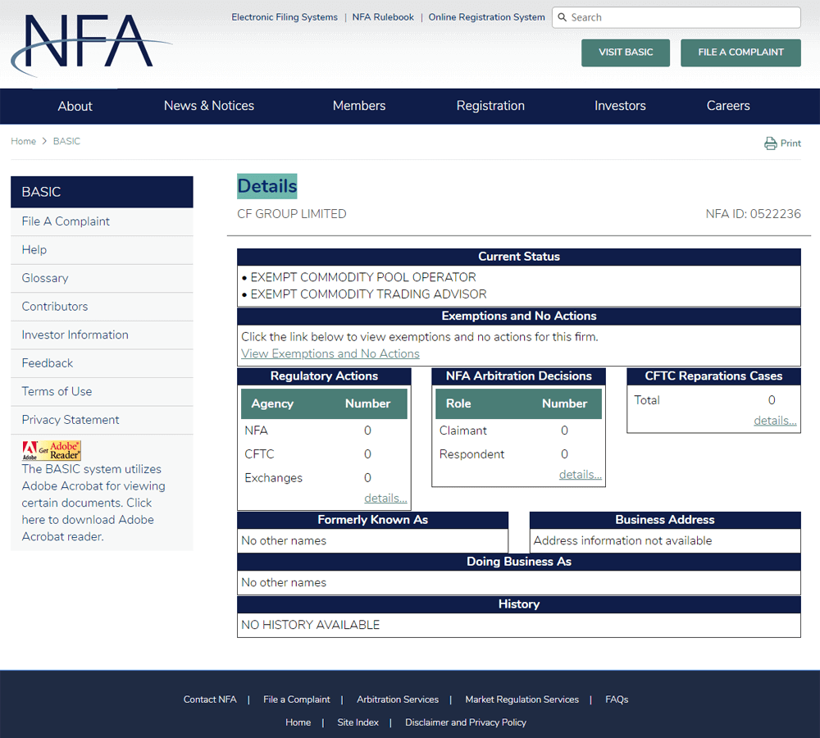Screen dimensions: 820x738
Task: Open the NFA Rulebook top link
Action: (x=383, y=17)
